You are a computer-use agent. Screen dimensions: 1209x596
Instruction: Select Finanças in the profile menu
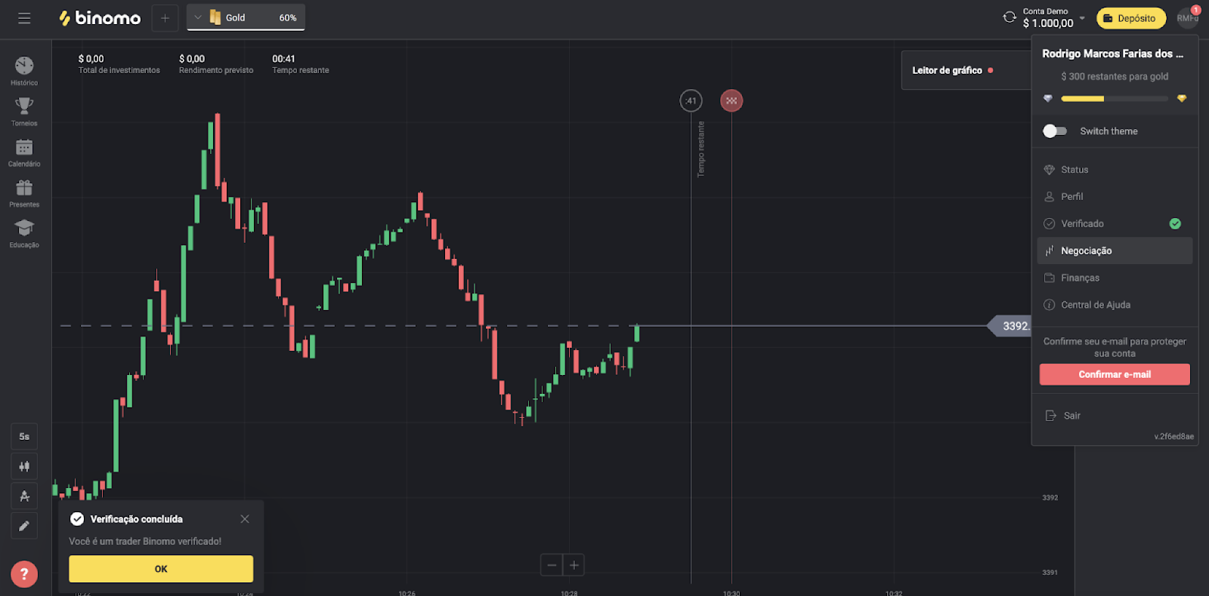[1080, 278]
